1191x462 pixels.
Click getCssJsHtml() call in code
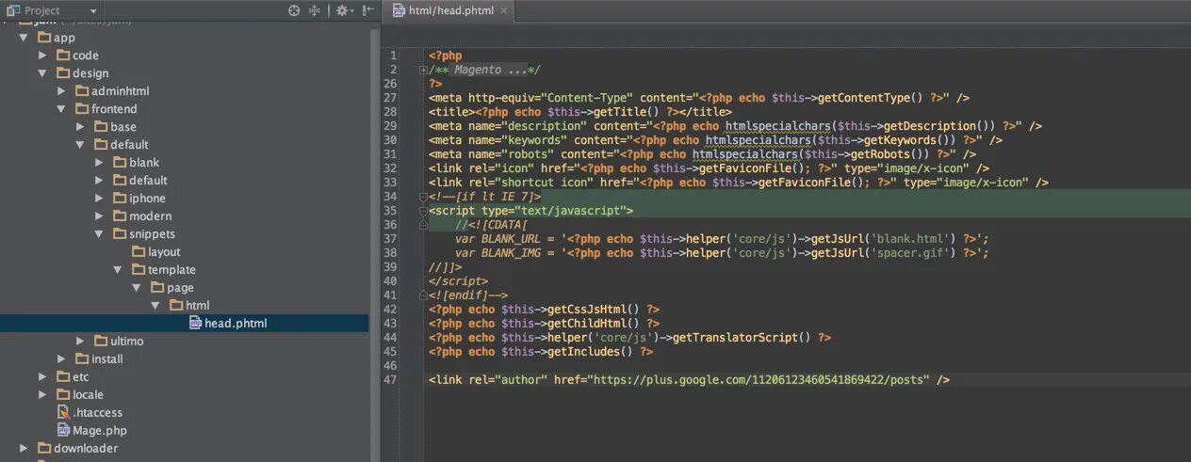[594, 310]
